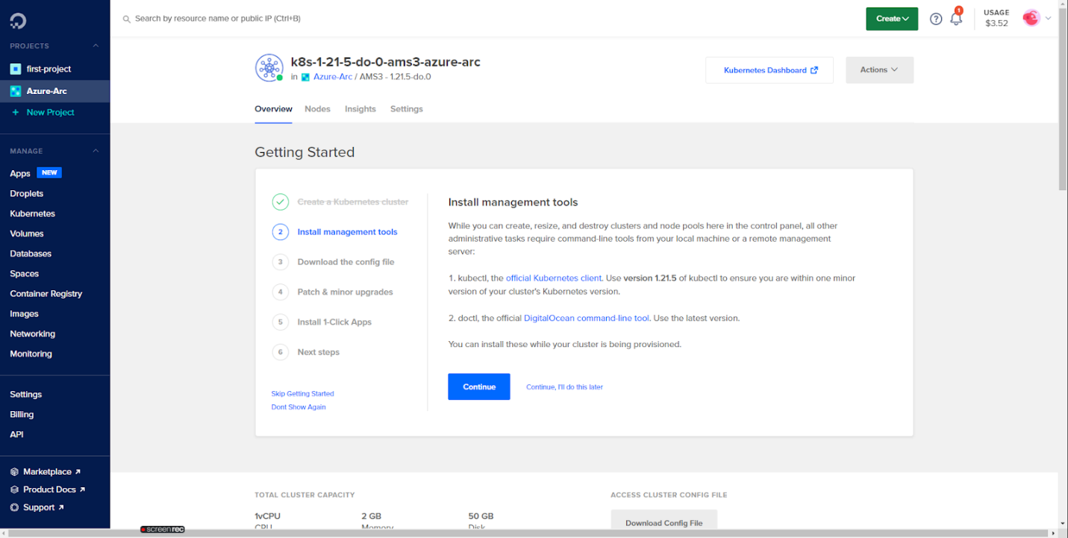Click the Kubernetes cluster icon beside title
The image size is (1068, 538).
[269, 68]
